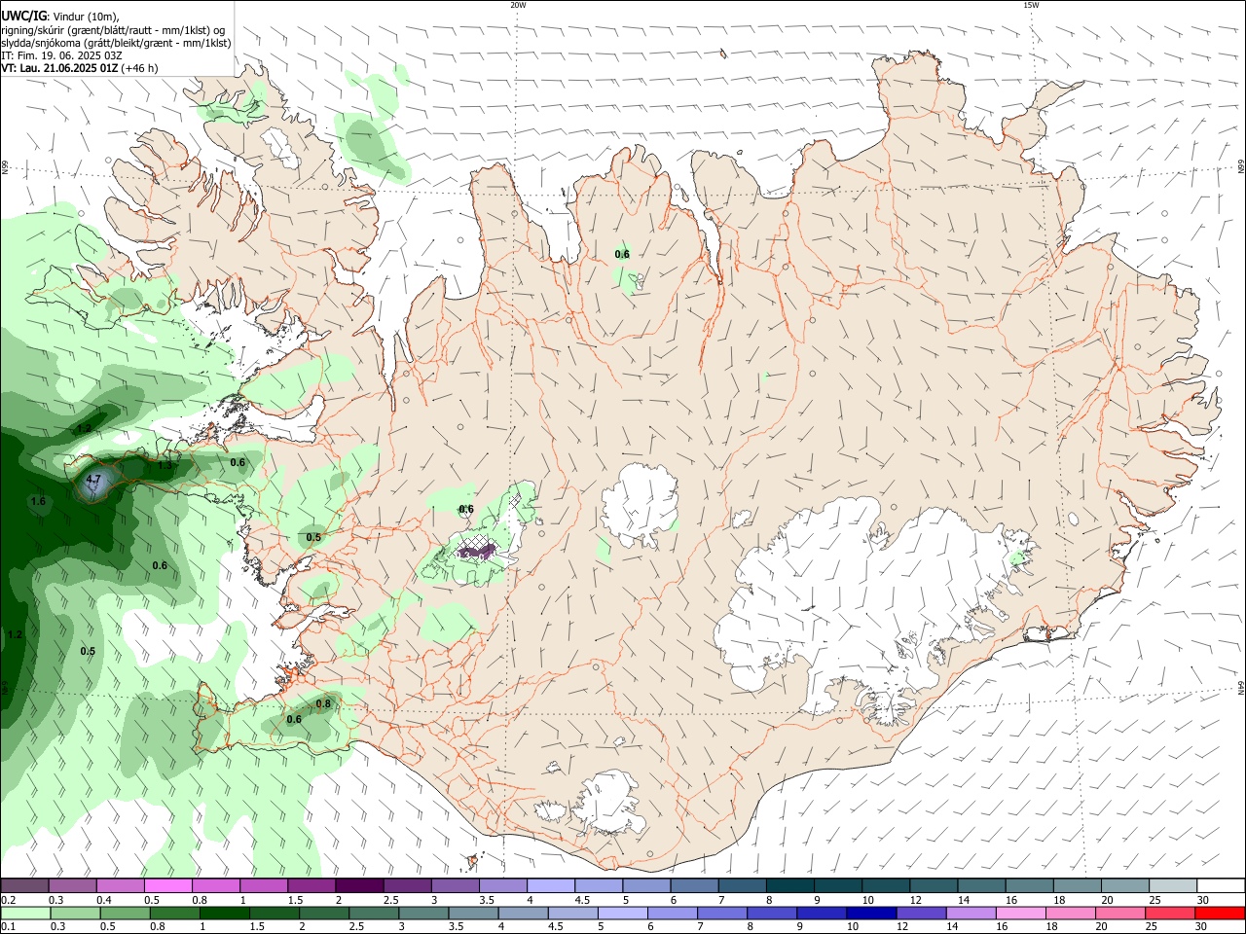
Task: Pick deep blue lower swatch labeled 10
Action: click(870, 913)
